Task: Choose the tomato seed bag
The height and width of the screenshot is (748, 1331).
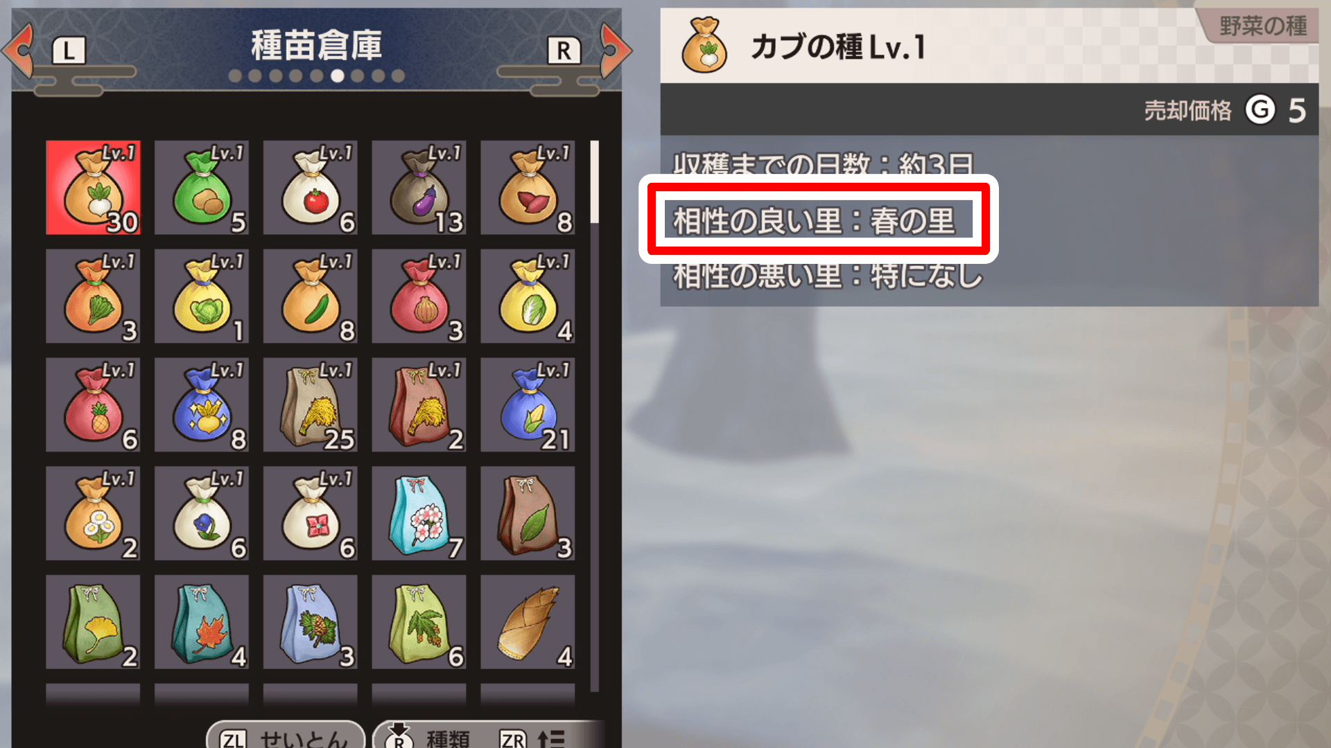Action: 311,188
